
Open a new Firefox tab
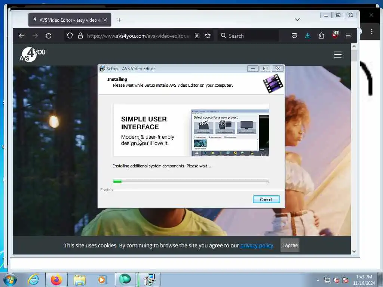(x=119, y=20)
